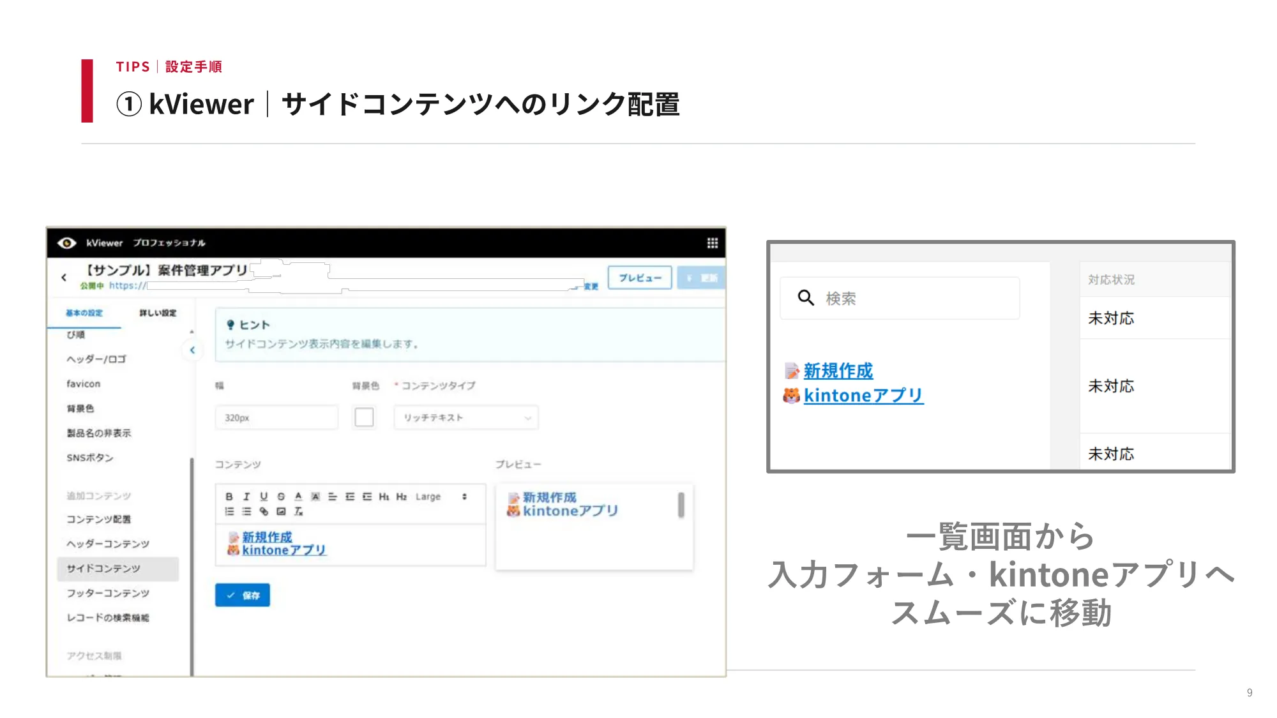The height and width of the screenshot is (718, 1277).
Task: Click 新規作成 in the プレビュー pane
Action: click(x=550, y=497)
